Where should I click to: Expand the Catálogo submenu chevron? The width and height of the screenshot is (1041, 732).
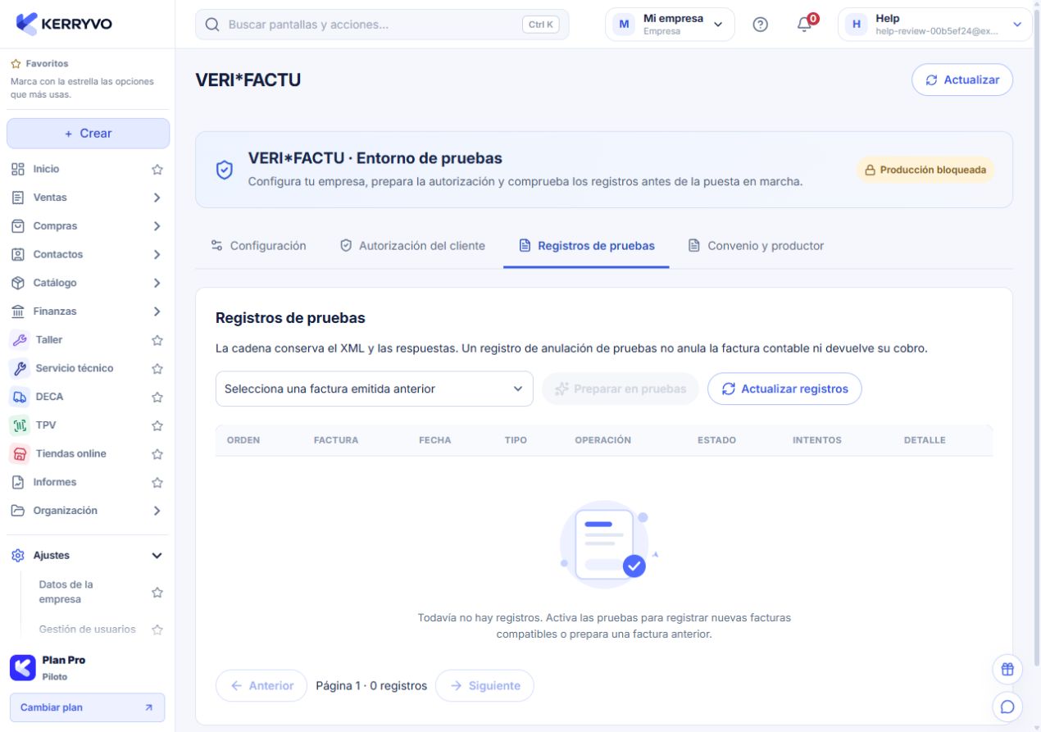157,283
